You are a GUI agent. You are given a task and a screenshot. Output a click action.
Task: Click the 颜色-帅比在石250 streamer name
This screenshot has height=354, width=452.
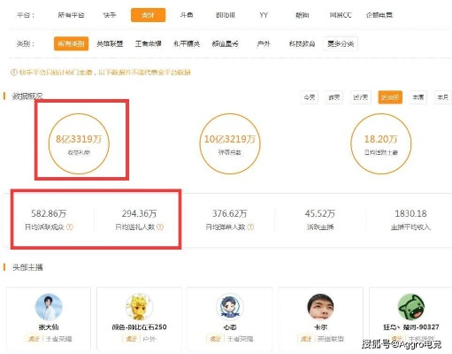[139, 327]
